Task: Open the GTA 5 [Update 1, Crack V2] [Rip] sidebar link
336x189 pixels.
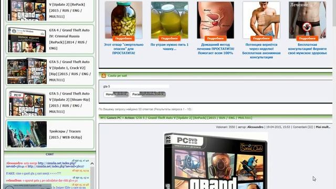Action: tap(70, 71)
